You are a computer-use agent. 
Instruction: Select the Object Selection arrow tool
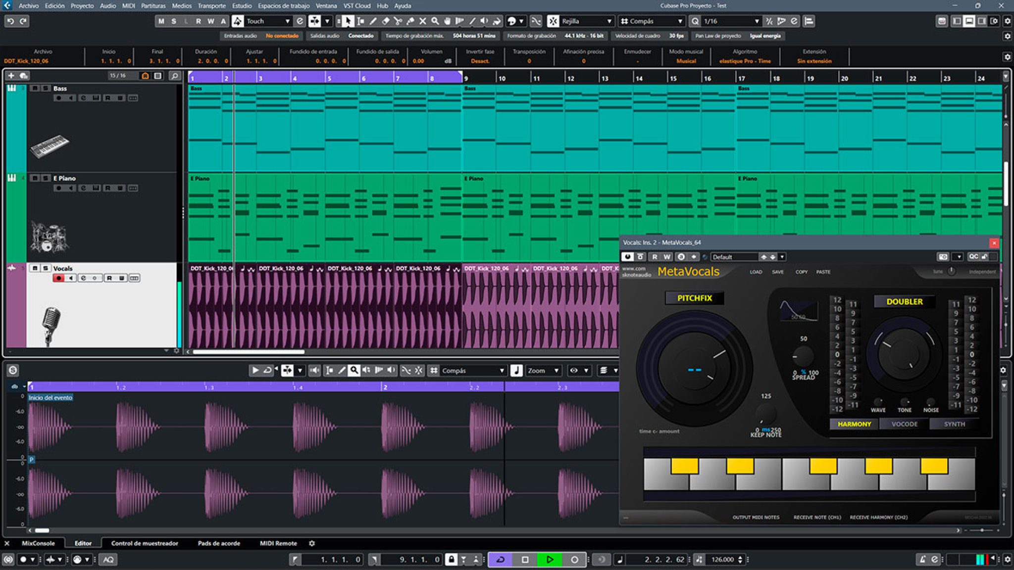[348, 21]
